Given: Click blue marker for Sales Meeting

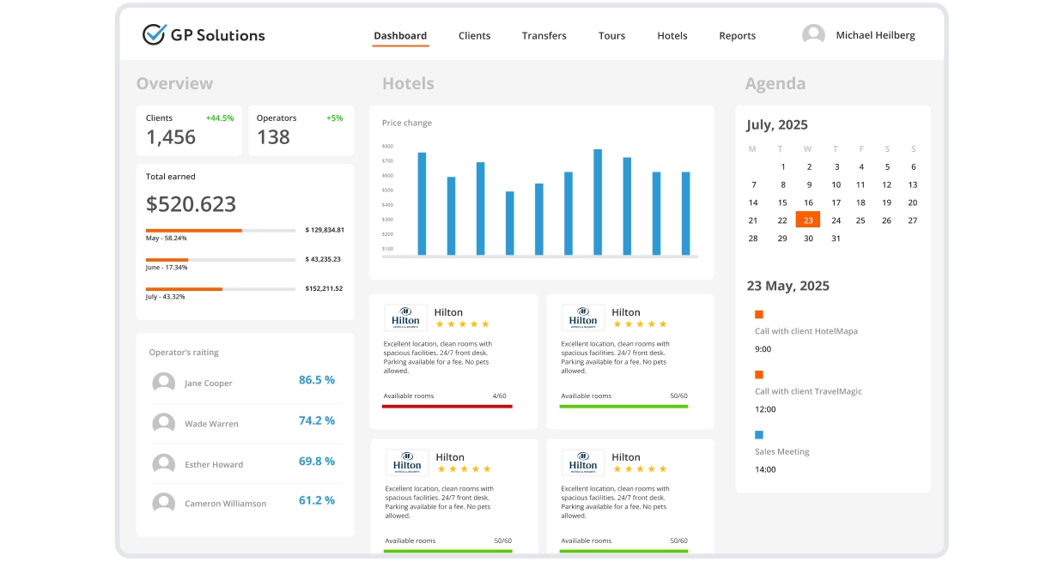Looking at the screenshot, I should pos(759,435).
